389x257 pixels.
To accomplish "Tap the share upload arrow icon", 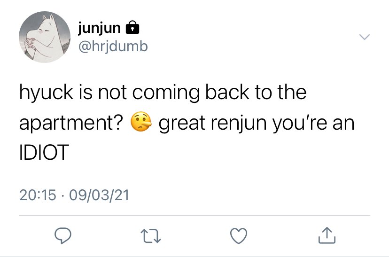I will click(327, 235).
